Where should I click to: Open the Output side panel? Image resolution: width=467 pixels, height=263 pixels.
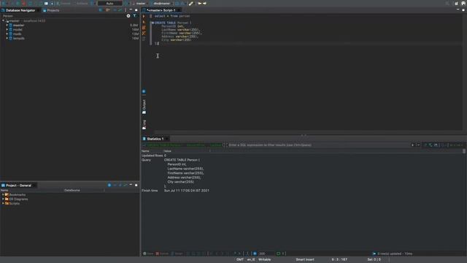pos(144,107)
